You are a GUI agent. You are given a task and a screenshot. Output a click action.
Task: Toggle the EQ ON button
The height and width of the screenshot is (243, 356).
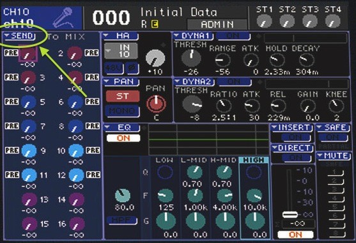tap(123, 138)
